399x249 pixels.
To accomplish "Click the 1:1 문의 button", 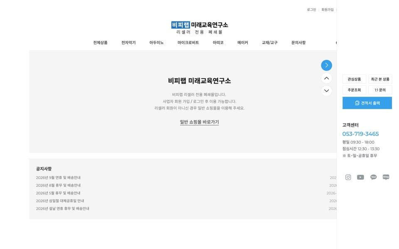I will [380, 90].
